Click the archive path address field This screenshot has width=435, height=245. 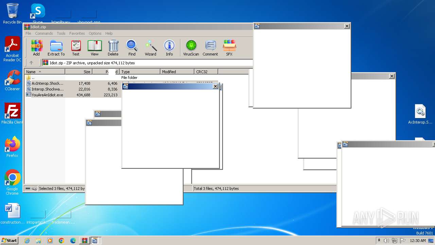(147, 63)
